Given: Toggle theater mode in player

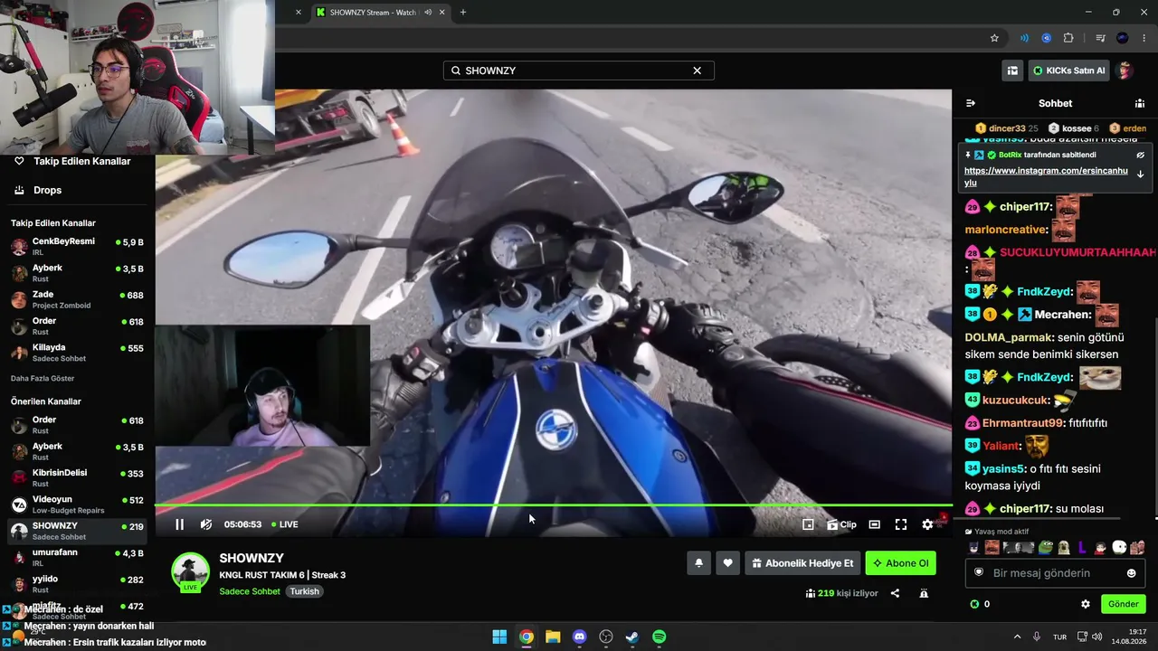Looking at the screenshot, I should (874, 524).
